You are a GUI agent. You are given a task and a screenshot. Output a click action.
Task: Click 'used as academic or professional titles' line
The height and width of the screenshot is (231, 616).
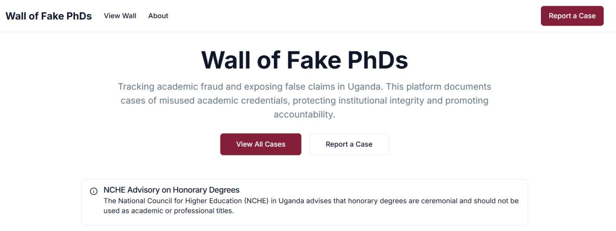click(169, 211)
